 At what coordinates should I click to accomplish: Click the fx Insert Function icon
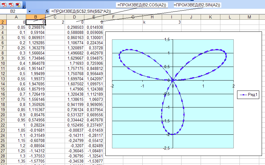pos(47,12)
